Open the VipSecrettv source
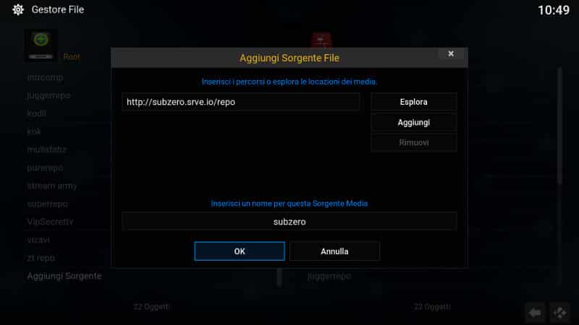This screenshot has height=325, width=579. [x=50, y=222]
